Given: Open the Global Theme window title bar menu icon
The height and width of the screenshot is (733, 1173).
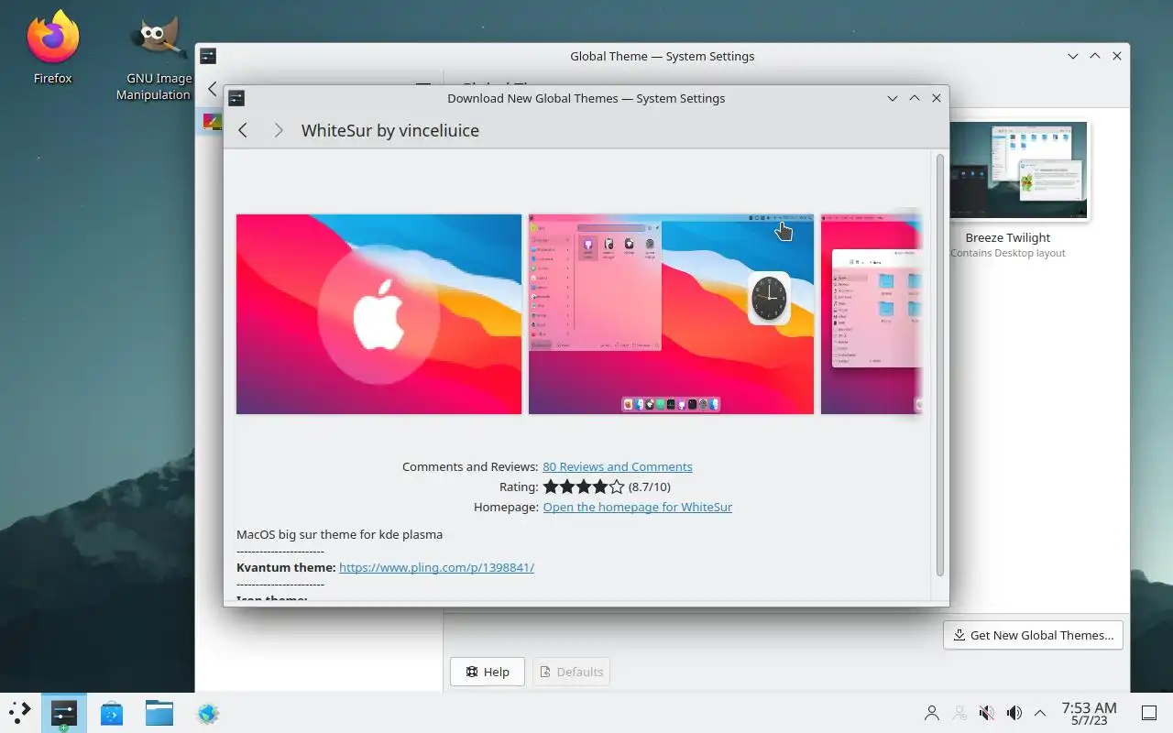Looking at the screenshot, I should (208, 56).
